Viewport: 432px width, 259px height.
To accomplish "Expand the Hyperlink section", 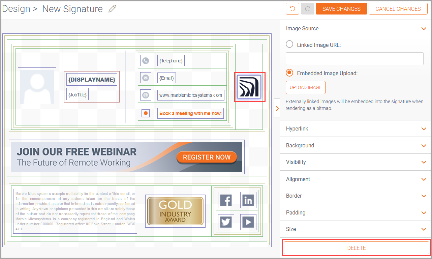I will click(355, 129).
